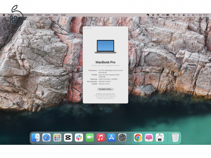Click the Intel Iris Plus Graphics 640 text
This screenshot has width=211, height=158.
[x=109, y=75]
